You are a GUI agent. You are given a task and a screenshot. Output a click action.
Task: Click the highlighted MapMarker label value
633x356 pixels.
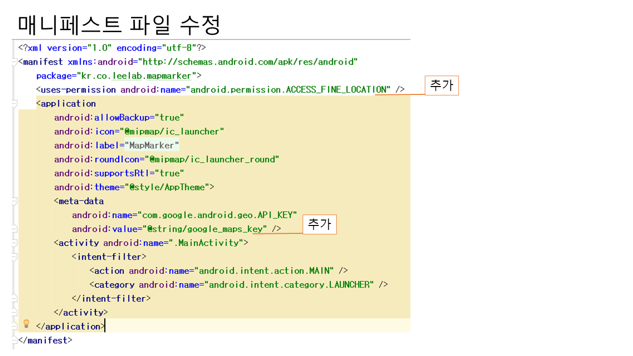(152, 145)
